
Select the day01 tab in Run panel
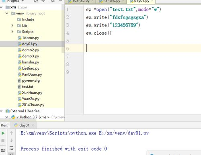[x=24, y=125]
